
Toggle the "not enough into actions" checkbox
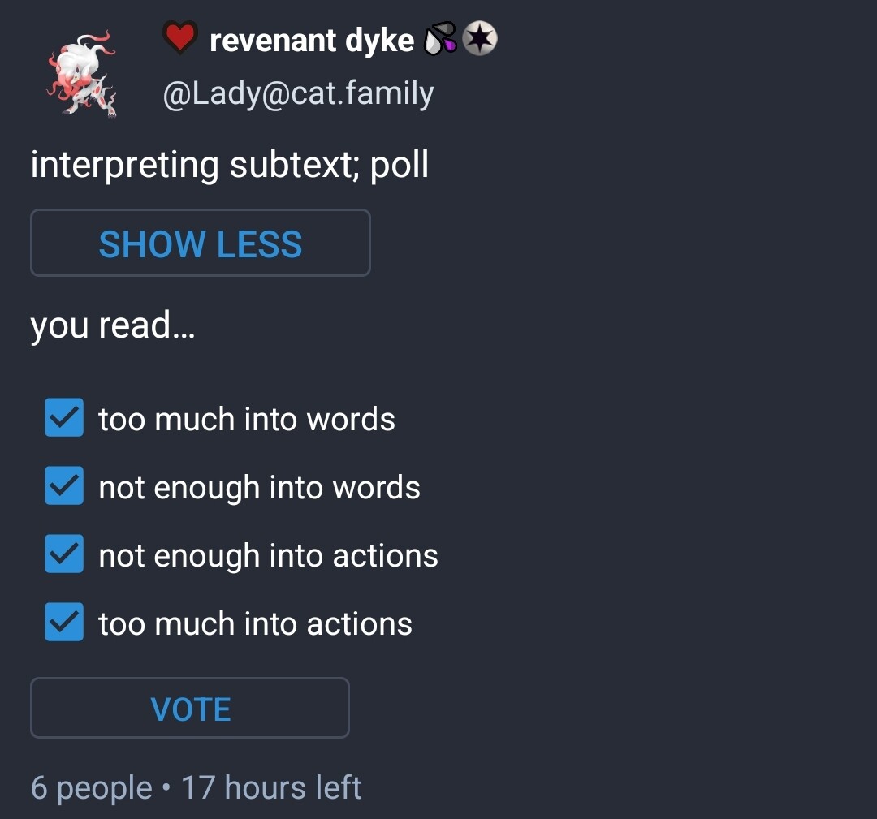[64, 554]
